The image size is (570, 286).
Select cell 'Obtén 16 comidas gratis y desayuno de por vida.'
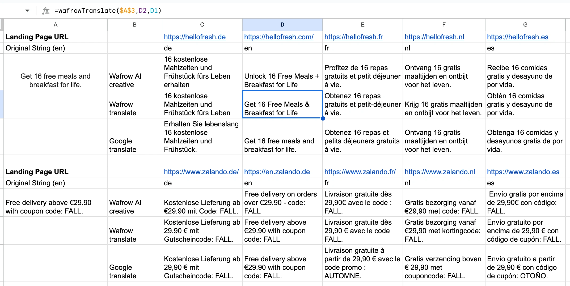tap(525, 104)
